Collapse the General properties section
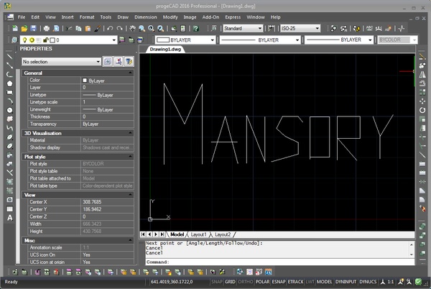Viewport: 431px width, 289px height. click(130, 73)
